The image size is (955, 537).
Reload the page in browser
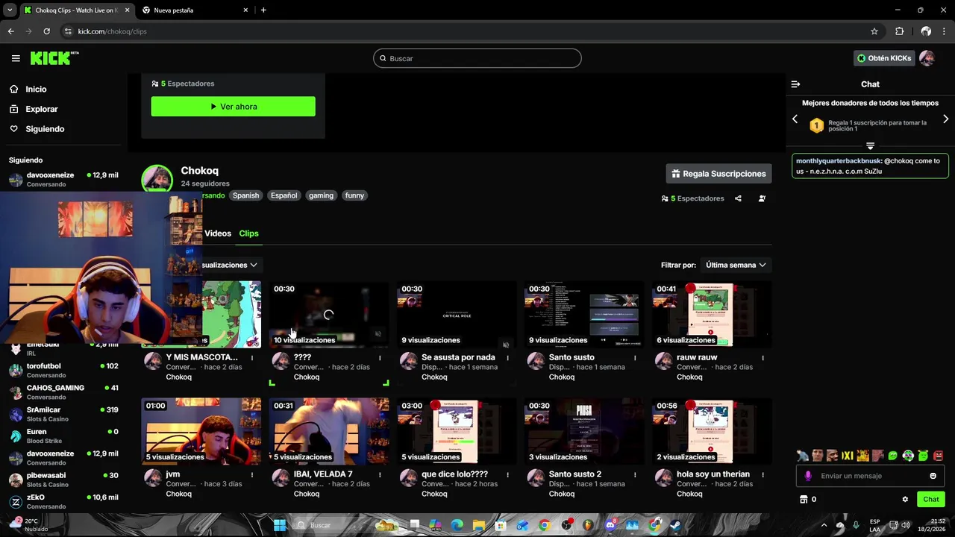click(46, 31)
